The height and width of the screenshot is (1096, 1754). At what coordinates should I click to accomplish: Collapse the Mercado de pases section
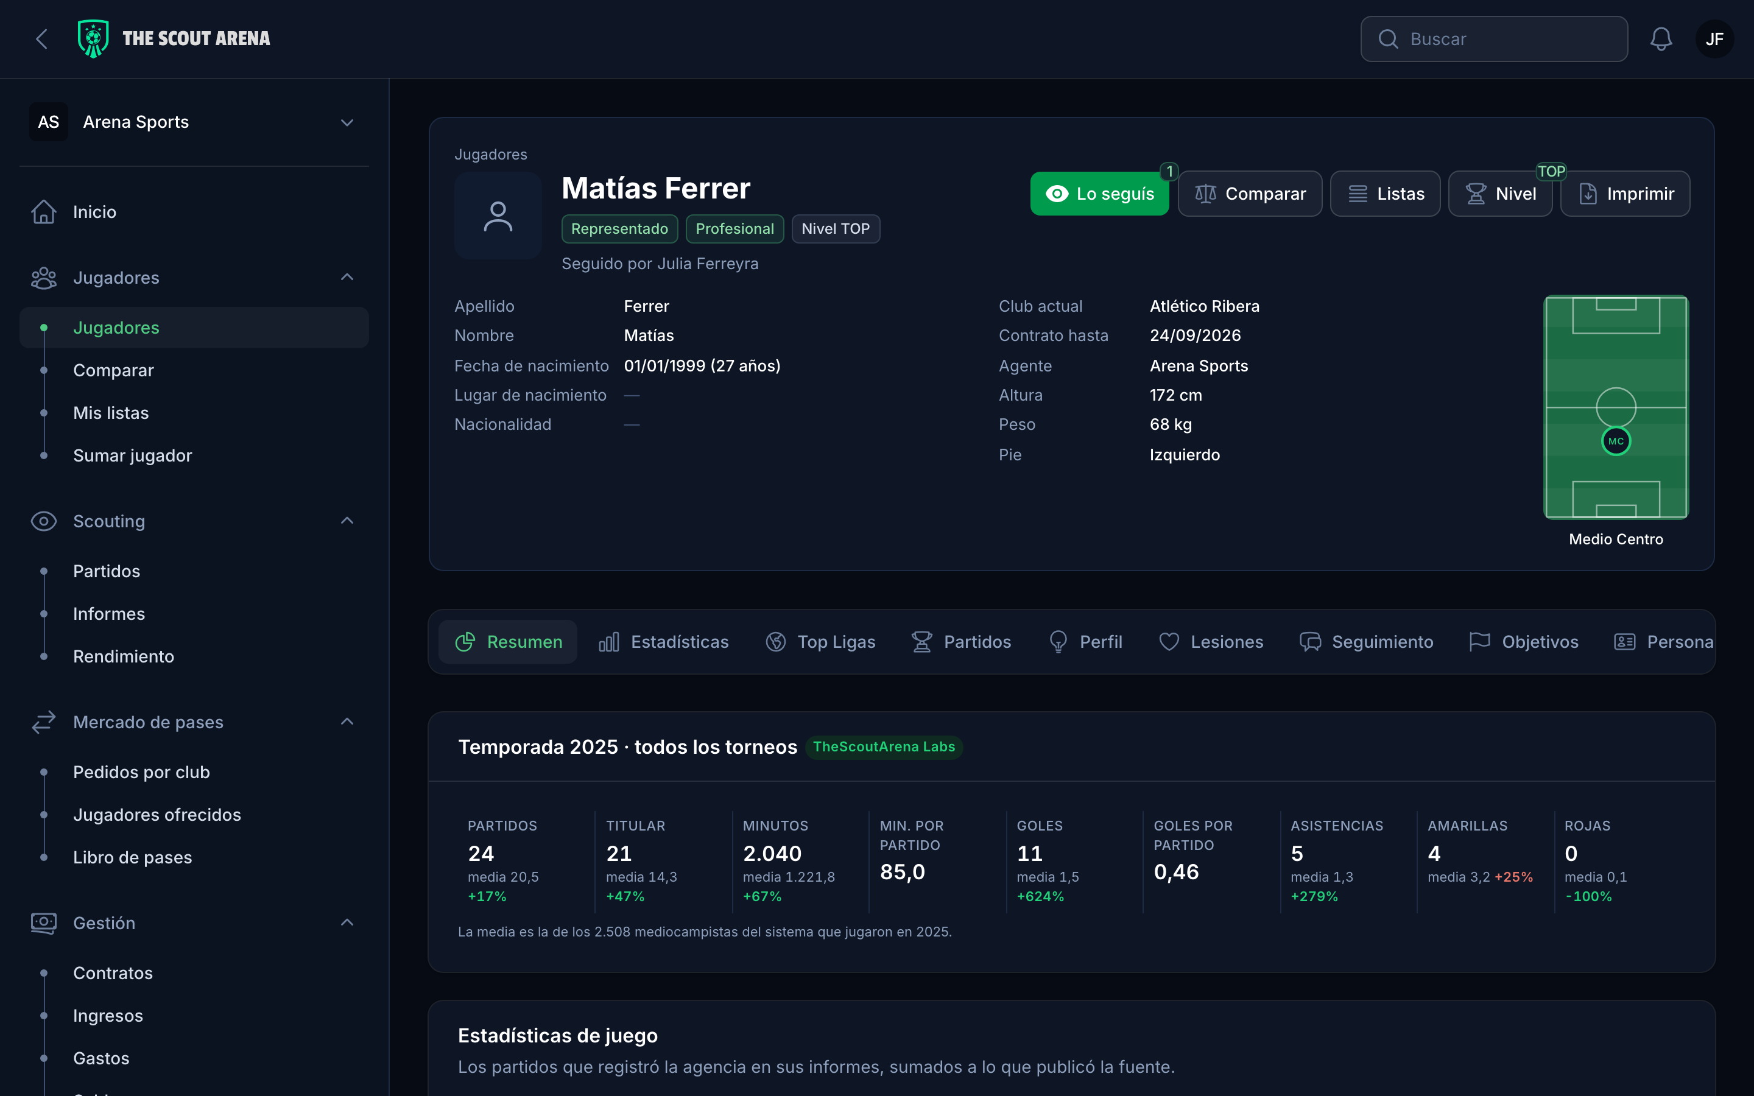tap(347, 722)
